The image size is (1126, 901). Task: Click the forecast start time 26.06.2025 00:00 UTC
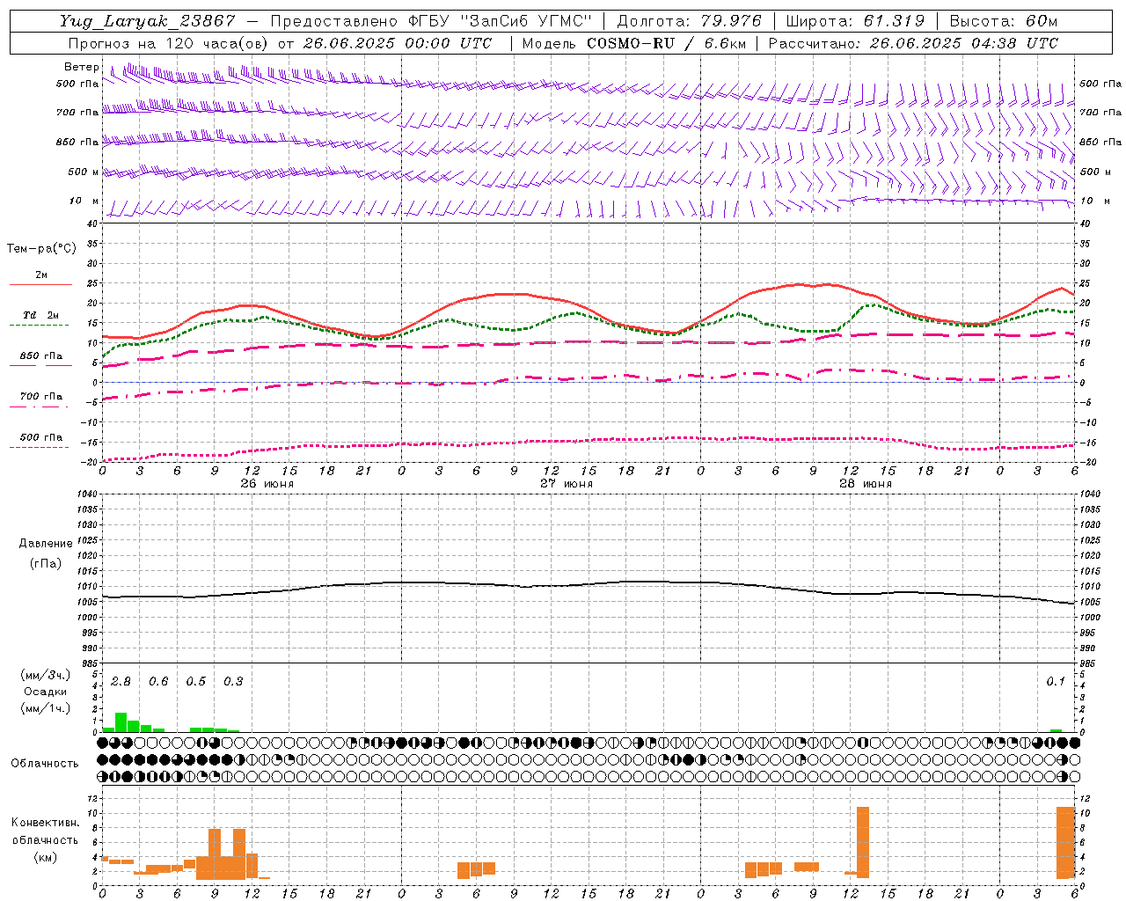pos(398,43)
